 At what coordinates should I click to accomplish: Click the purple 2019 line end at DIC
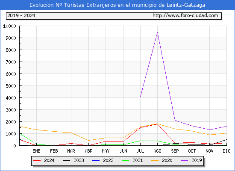pos(226,126)
